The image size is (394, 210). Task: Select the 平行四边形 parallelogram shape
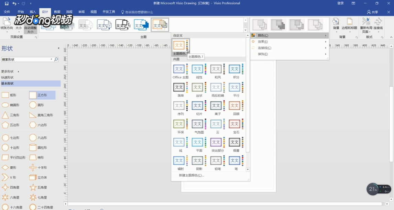coord(14,157)
